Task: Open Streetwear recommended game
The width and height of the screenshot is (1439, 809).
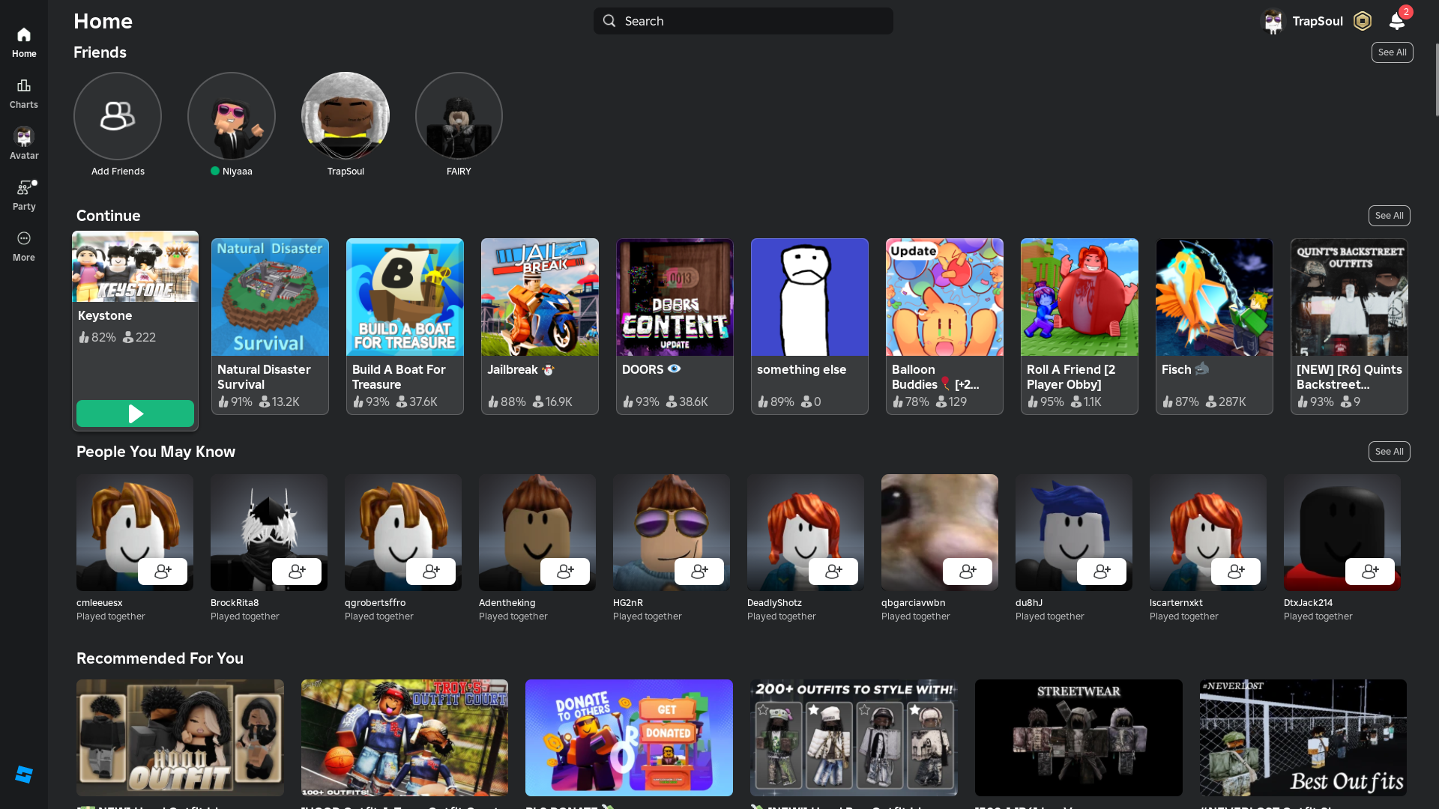Action: tap(1079, 738)
